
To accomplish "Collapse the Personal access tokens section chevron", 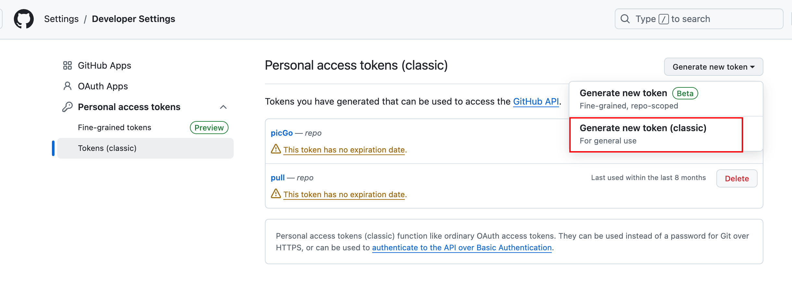I will click(223, 107).
